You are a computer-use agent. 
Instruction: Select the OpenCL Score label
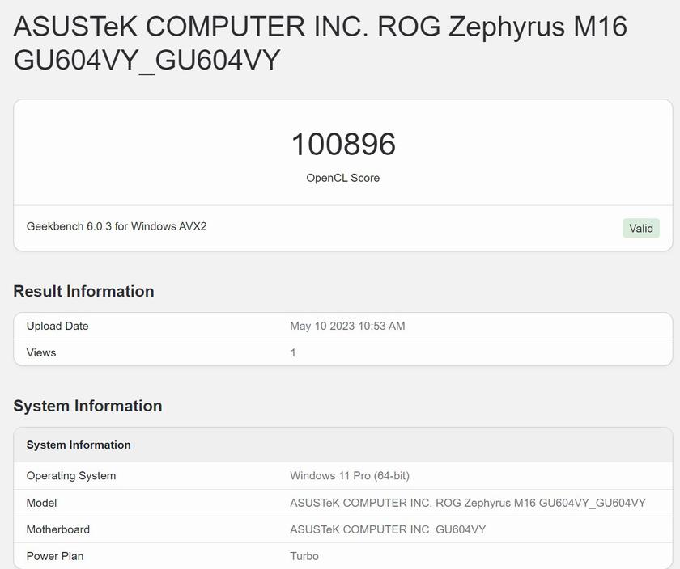pos(342,178)
